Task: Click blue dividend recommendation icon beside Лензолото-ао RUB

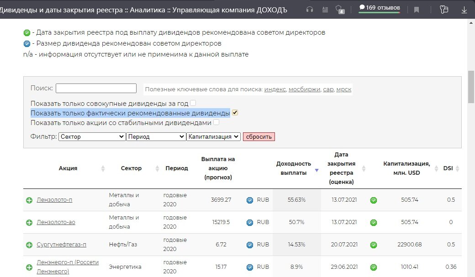Action: tap(250, 222)
